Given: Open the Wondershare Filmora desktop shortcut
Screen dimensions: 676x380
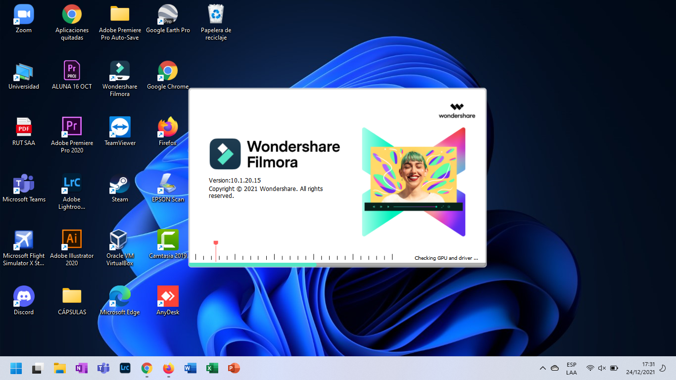Looking at the screenshot, I should pyautogui.click(x=119, y=71).
